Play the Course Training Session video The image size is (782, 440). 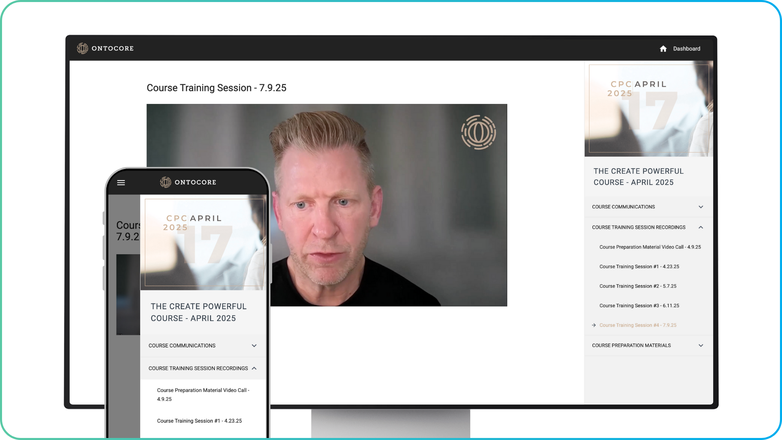pos(327,205)
